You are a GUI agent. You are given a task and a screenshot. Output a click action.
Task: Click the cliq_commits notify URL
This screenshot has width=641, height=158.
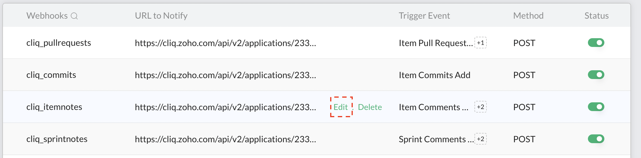225,75
